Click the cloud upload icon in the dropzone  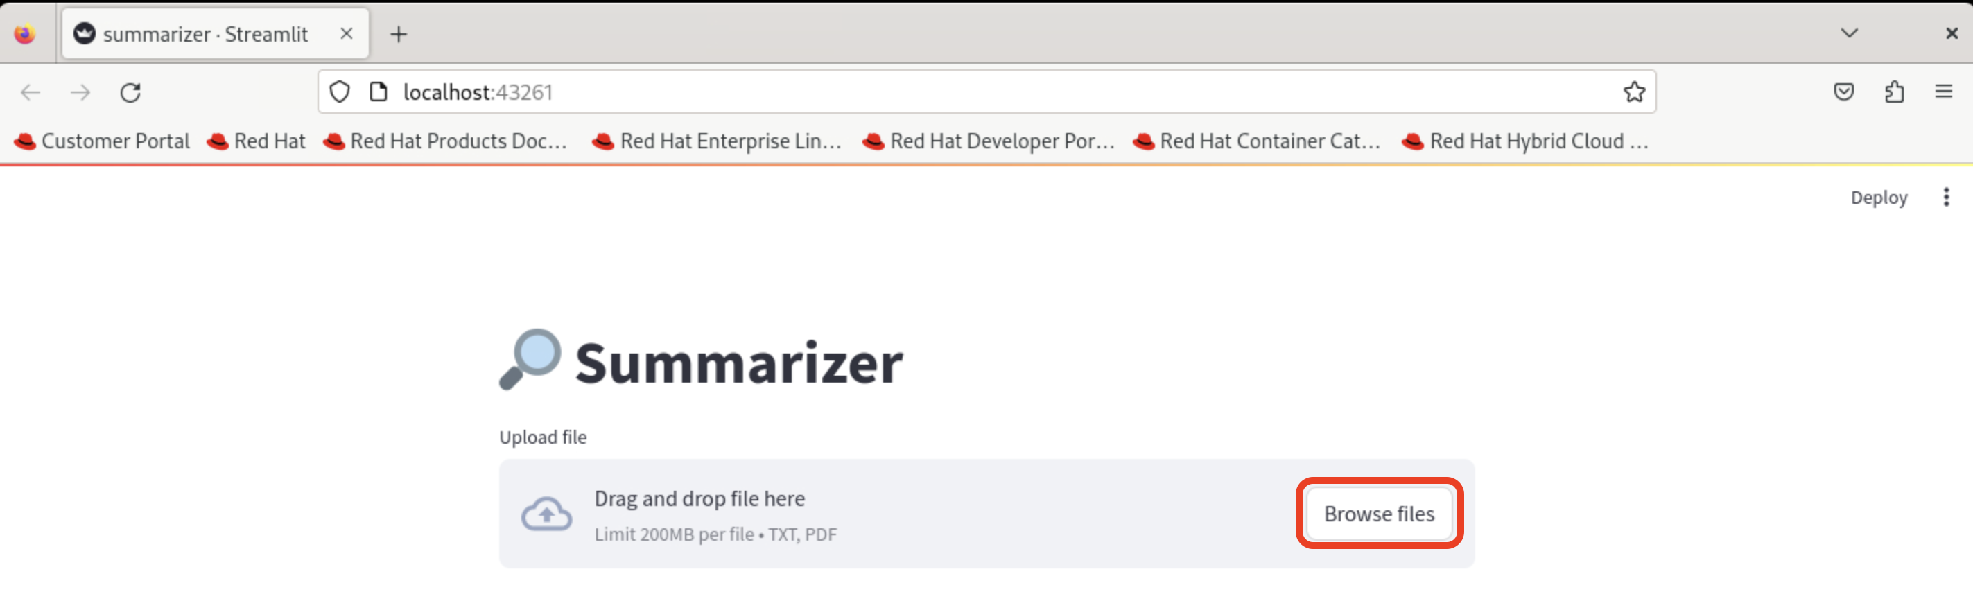click(546, 513)
